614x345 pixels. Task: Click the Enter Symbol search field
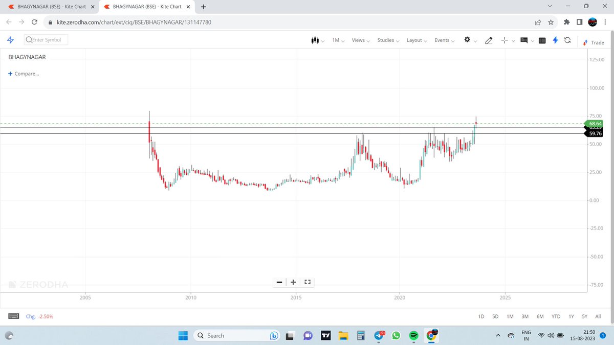tap(46, 40)
